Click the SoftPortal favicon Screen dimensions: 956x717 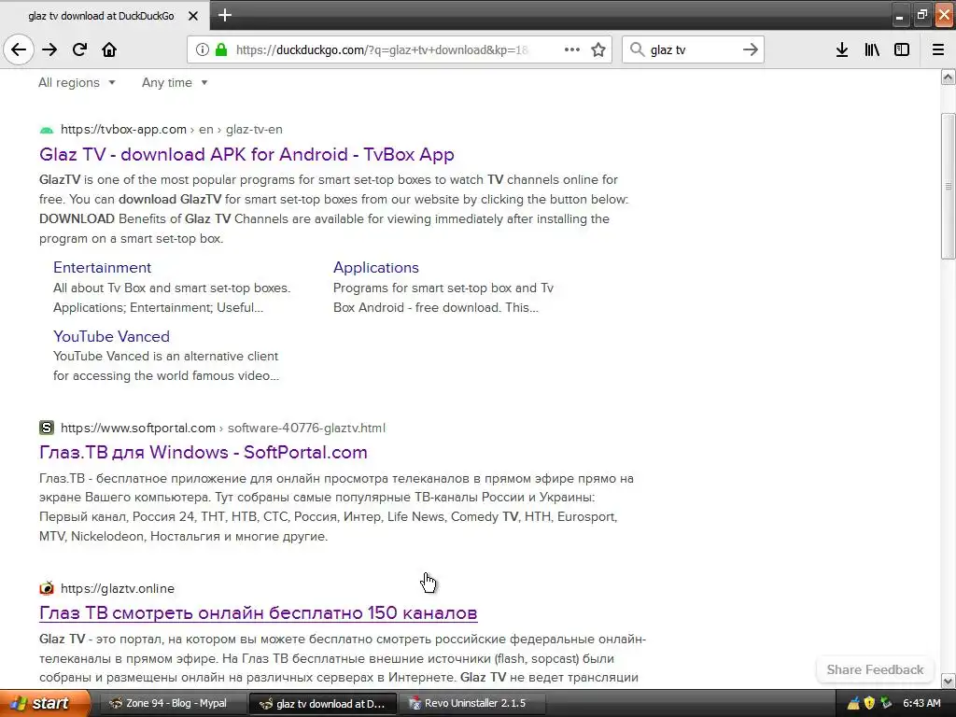(x=47, y=428)
